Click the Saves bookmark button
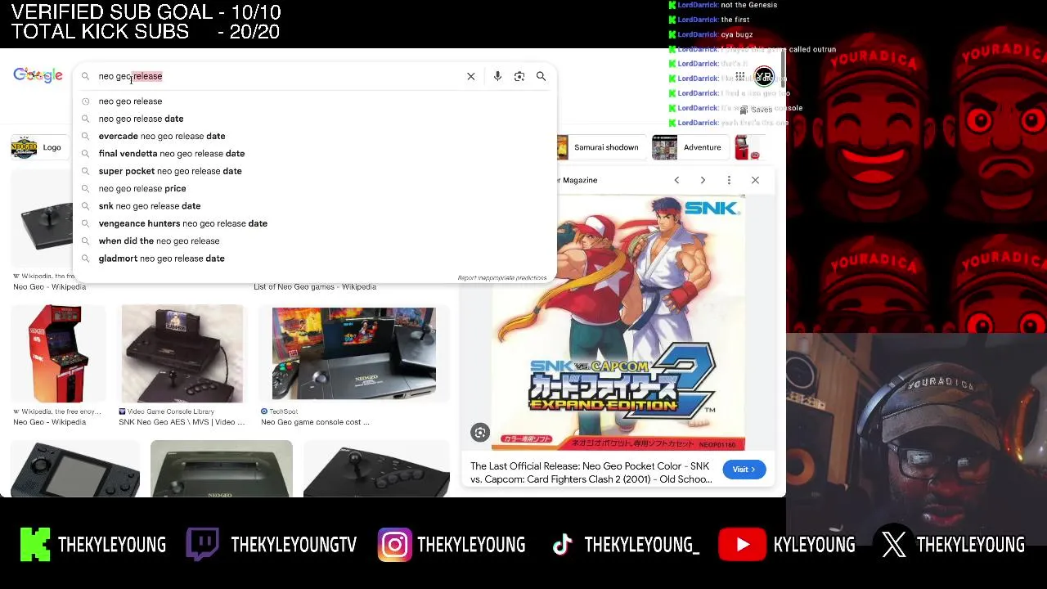 (756, 110)
